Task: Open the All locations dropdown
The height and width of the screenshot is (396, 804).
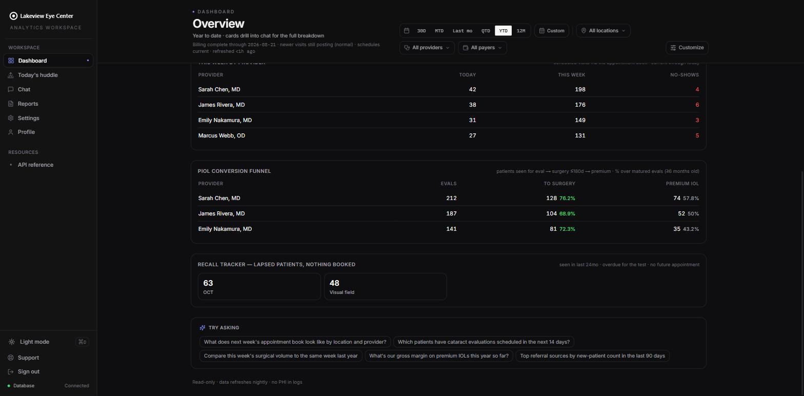Action: click(604, 31)
